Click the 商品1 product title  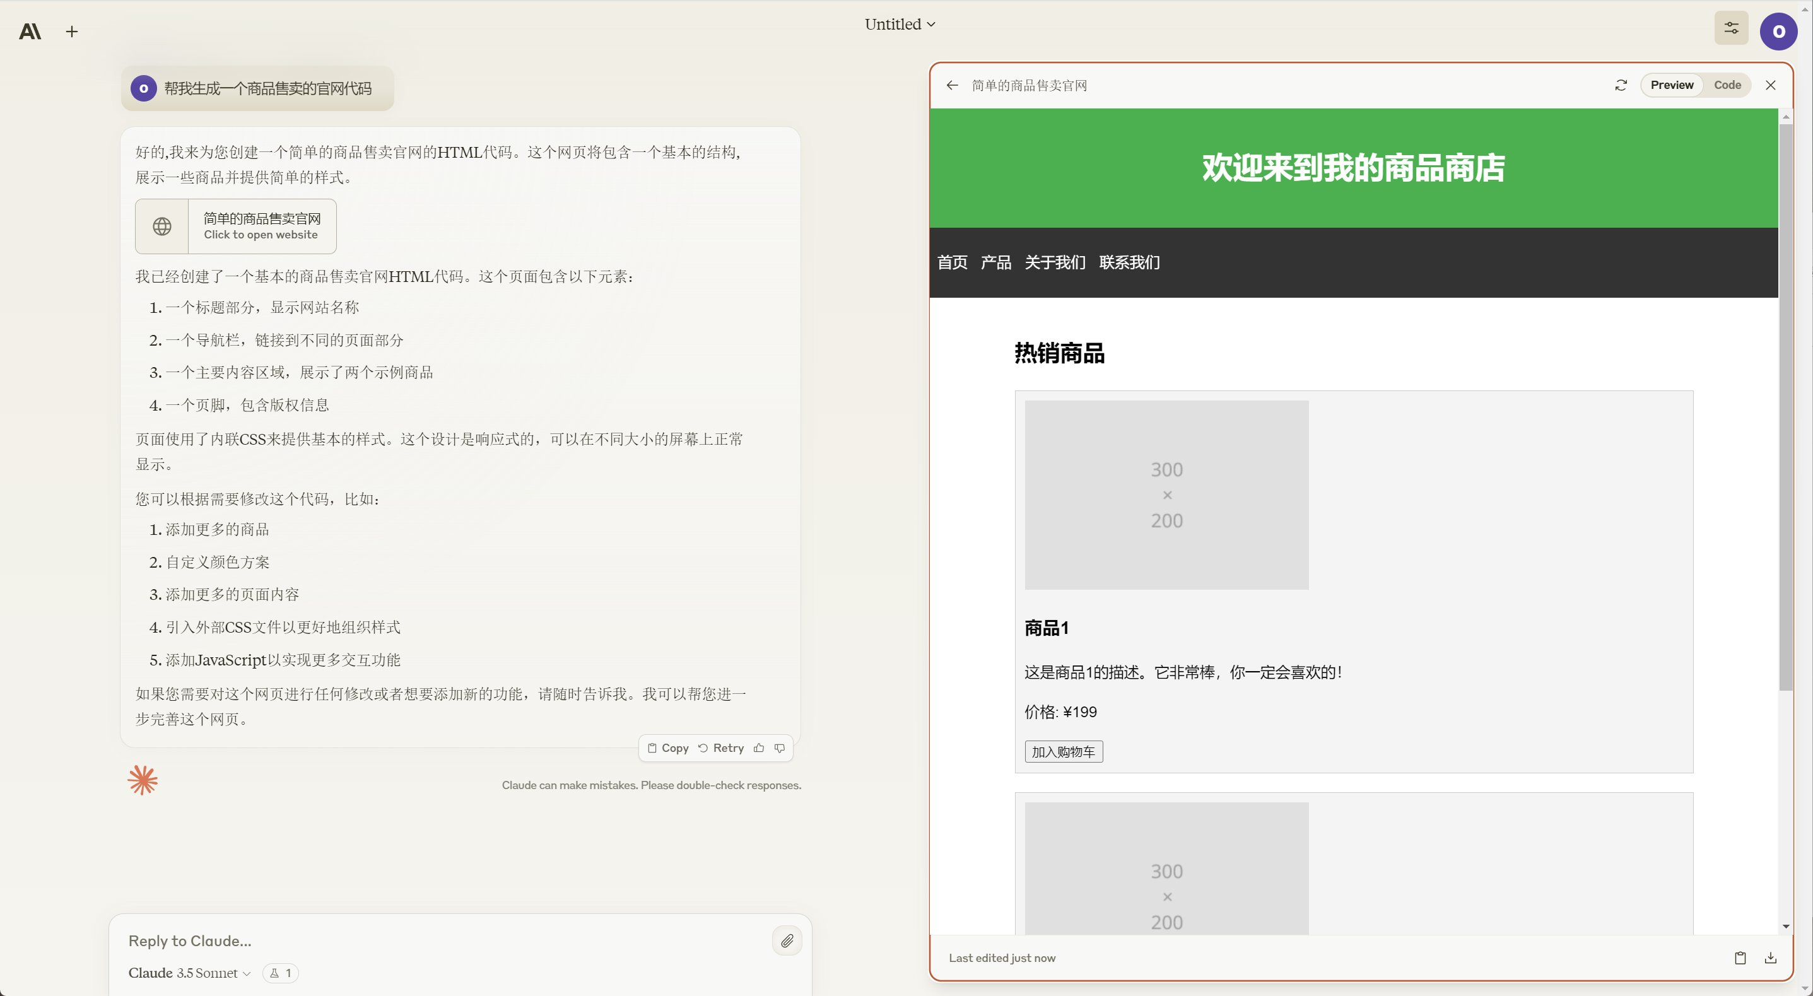click(x=1047, y=628)
